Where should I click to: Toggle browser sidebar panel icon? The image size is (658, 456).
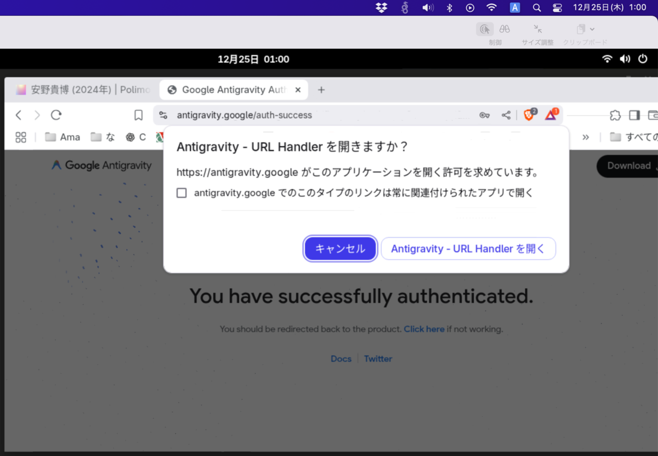click(634, 115)
